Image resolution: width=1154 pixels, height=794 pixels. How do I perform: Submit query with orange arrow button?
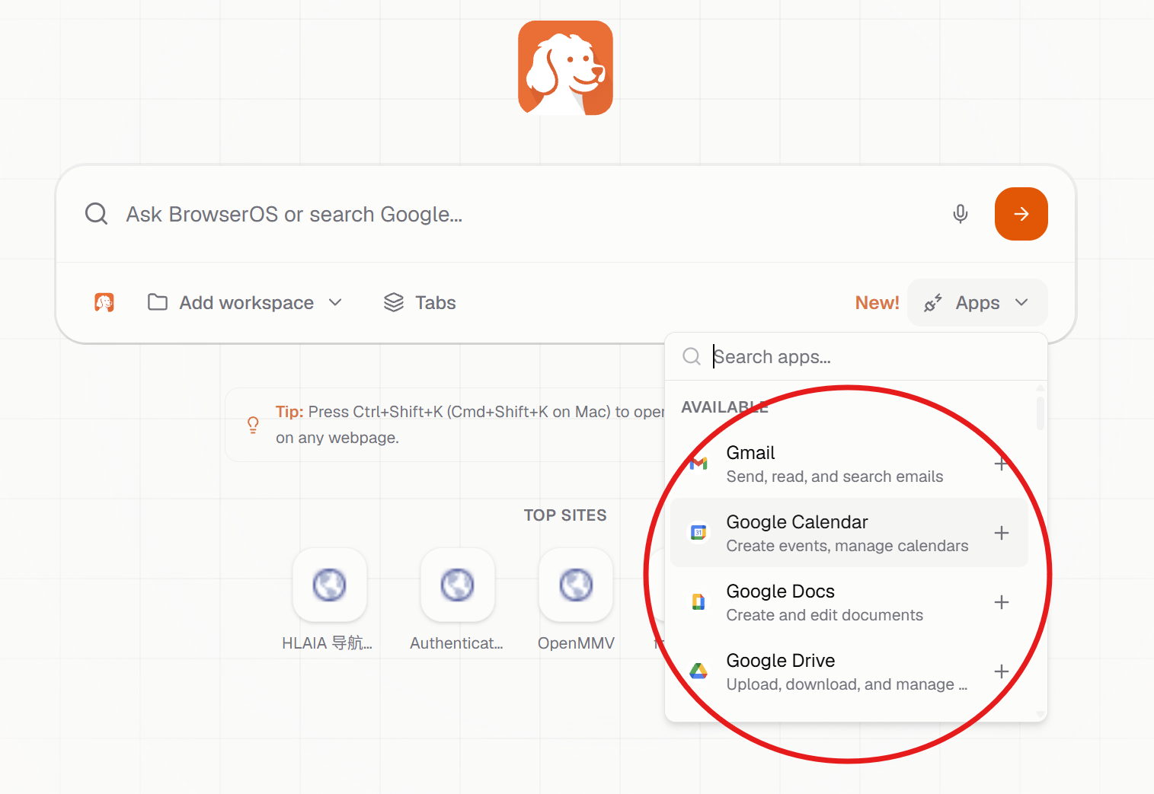pos(1021,214)
